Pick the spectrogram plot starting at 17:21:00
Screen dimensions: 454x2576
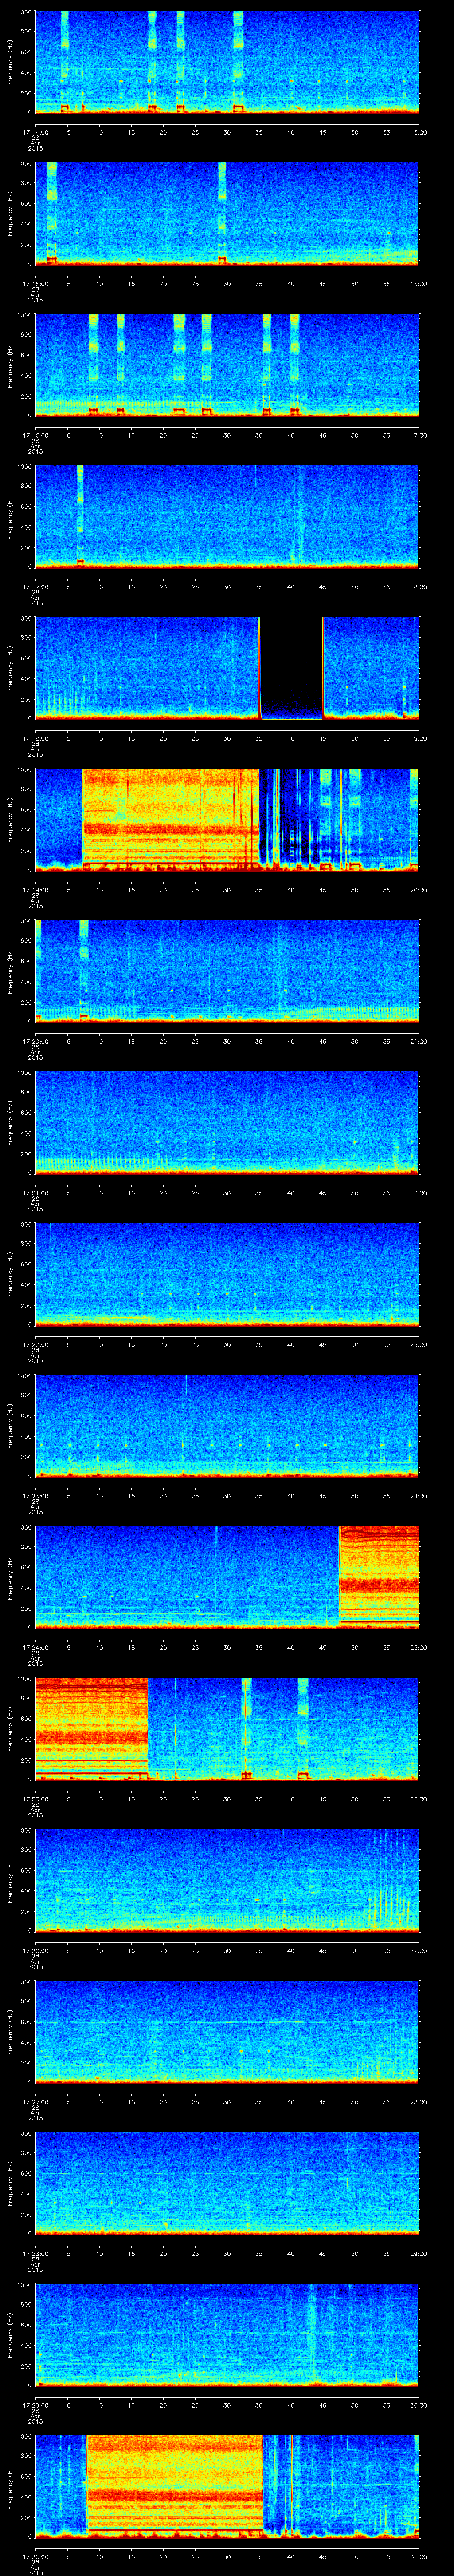pos(227,1122)
